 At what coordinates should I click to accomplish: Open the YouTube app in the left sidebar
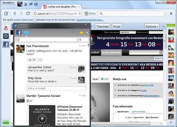click(x=6, y=28)
